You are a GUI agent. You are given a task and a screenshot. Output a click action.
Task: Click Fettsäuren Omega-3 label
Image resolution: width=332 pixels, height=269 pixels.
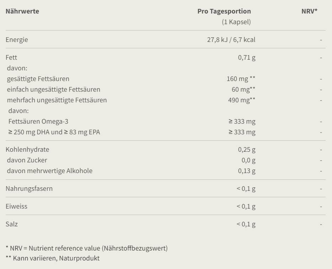coord(38,122)
